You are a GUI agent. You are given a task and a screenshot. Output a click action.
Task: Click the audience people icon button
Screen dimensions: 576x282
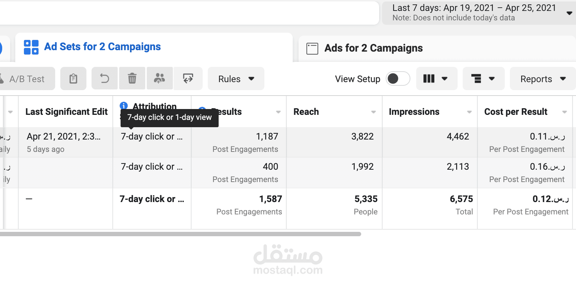pos(159,78)
